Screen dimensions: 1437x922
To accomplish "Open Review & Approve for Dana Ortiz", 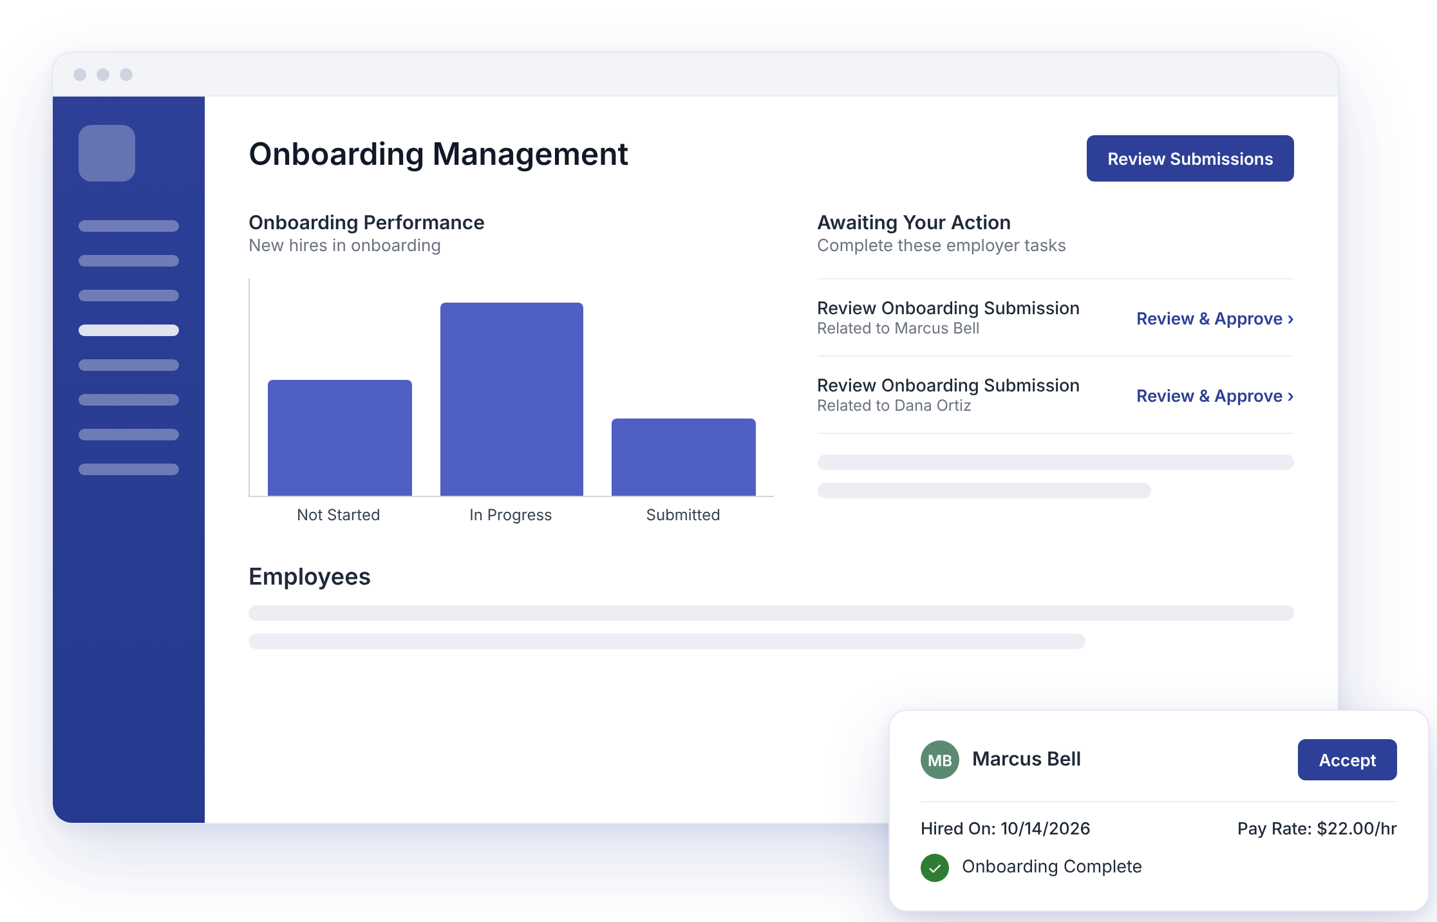I will (1215, 396).
